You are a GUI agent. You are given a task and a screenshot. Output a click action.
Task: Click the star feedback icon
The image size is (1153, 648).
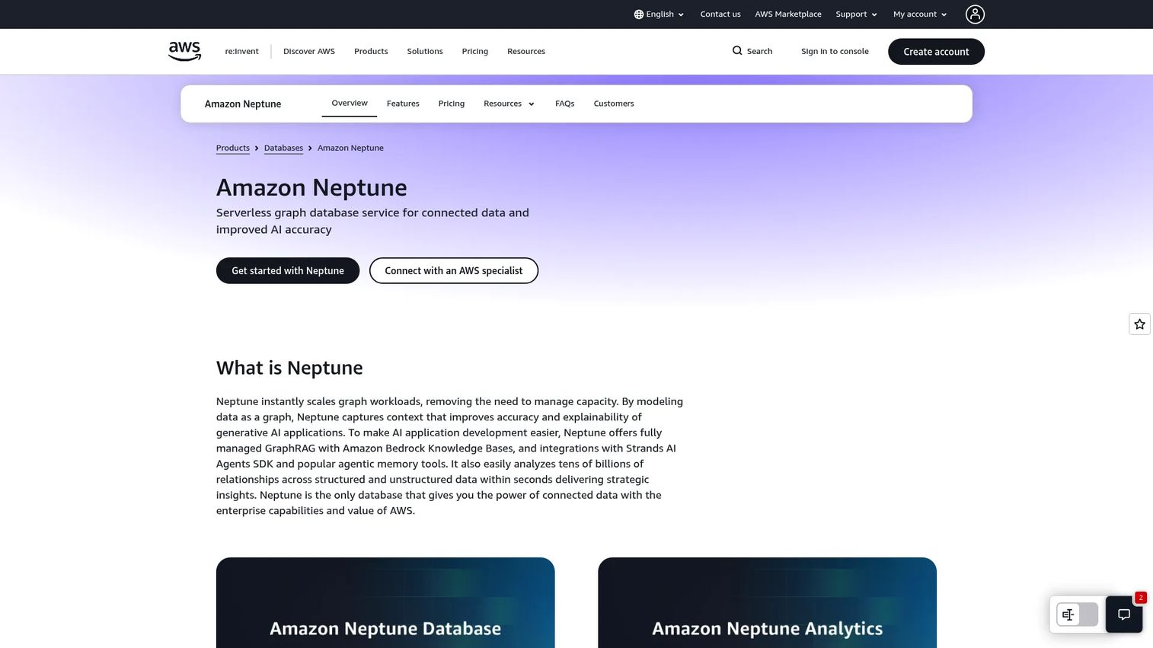(x=1139, y=324)
